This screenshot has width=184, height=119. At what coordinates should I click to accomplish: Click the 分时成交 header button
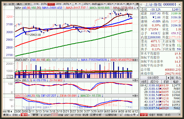[153, 78]
